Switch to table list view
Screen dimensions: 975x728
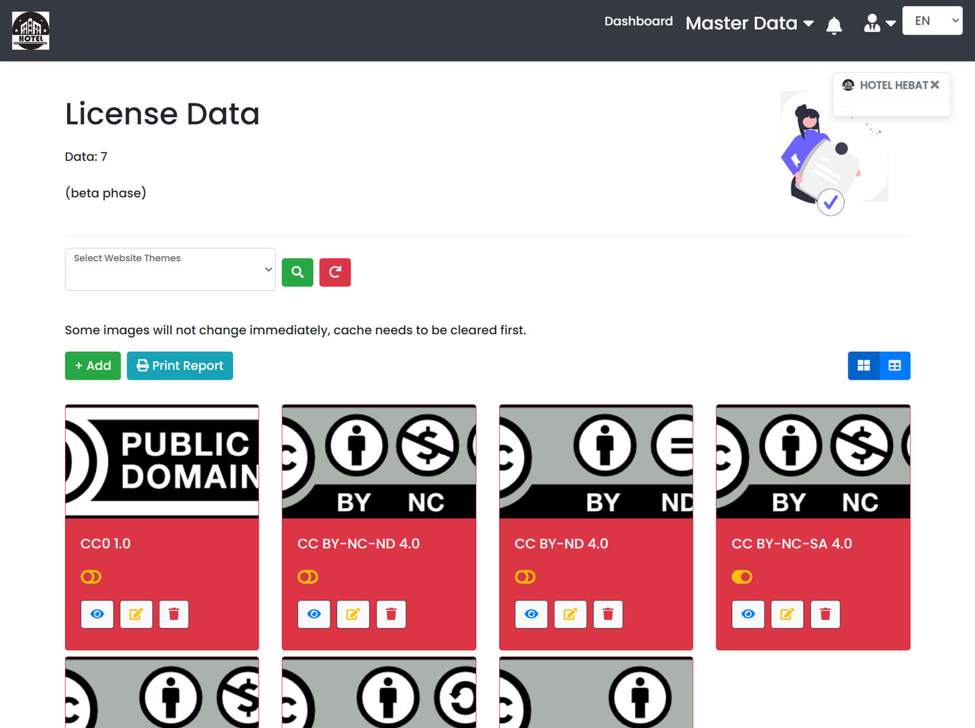[894, 366]
